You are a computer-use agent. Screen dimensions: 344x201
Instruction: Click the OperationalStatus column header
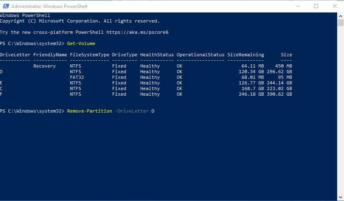201,55
